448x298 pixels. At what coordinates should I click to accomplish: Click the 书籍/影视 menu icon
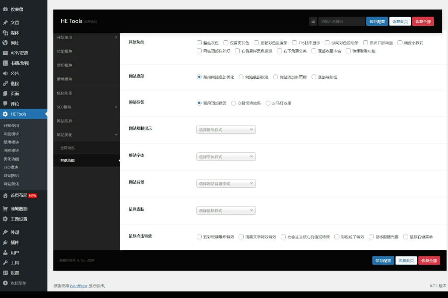pos(5,63)
